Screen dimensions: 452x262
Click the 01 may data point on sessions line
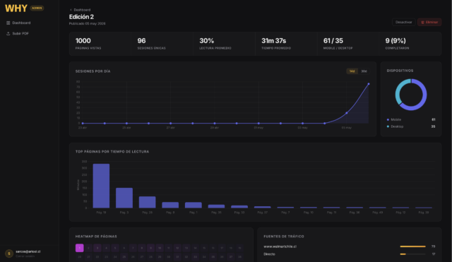258,124
